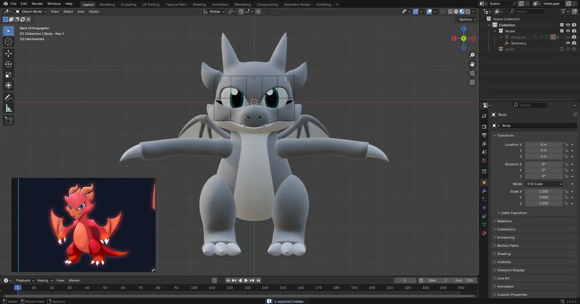This screenshot has width=580, height=304.
Task: Open the World properties tab
Action: (x=484, y=161)
